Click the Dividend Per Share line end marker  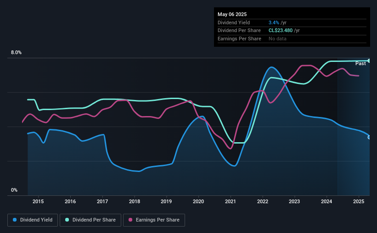369,61
